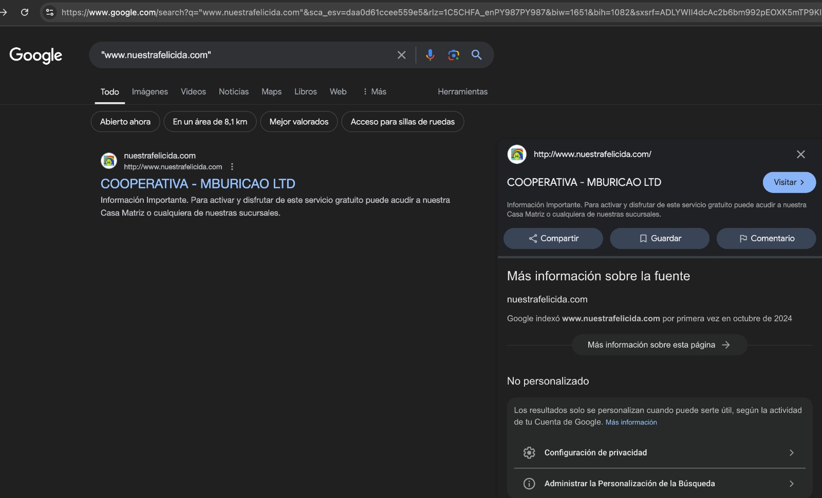Image resolution: width=822 pixels, height=498 pixels.
Task: Search by image with the Lens icon
Action: coord(454,55)
